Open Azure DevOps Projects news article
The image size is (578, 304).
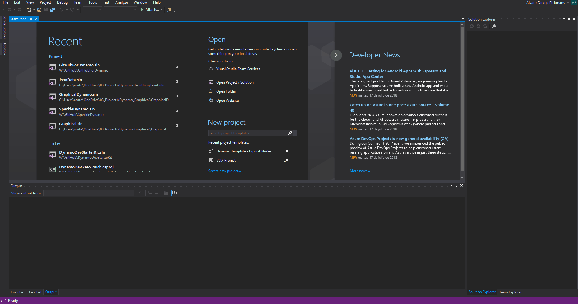click(399, 139)
